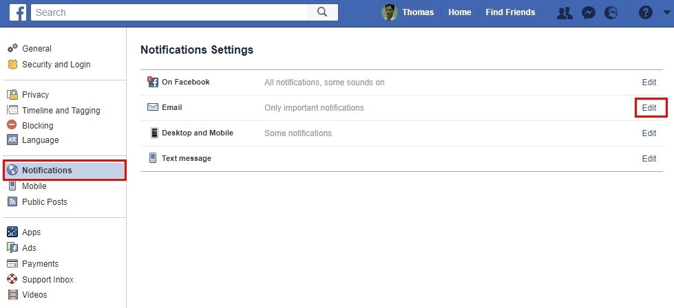Click the Notifications Settings heading
The height and width of the screenshot is (308, 674).
[x=197, y=49]
